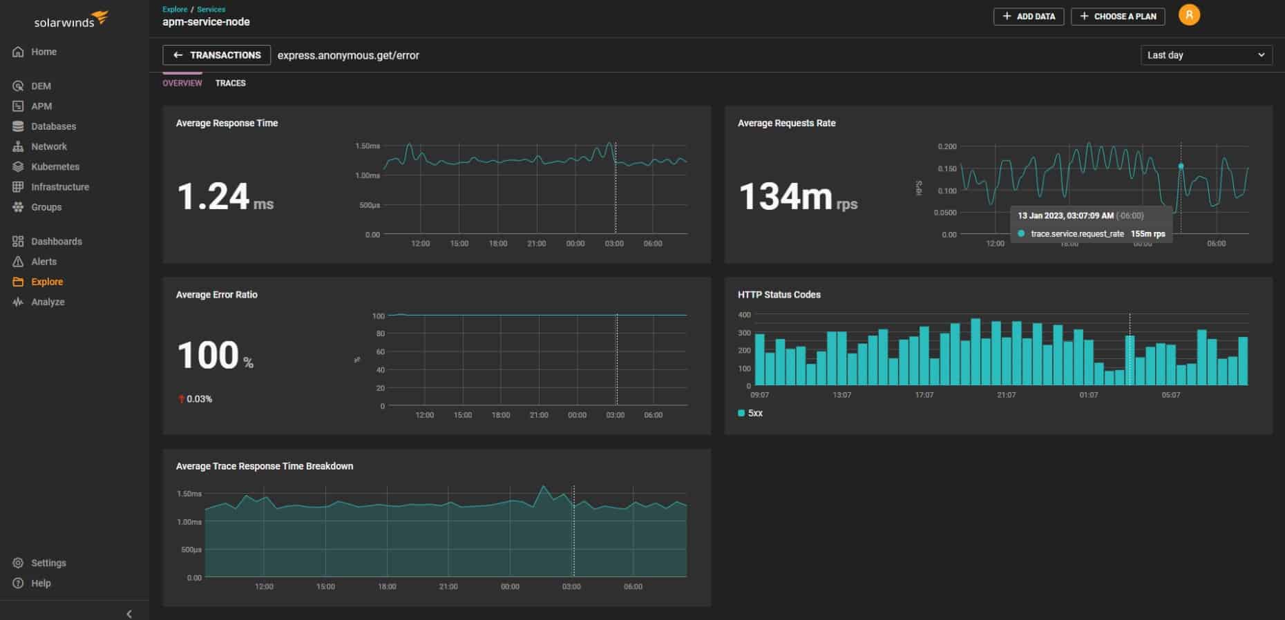Viewport: 1285px width, 620px height.
Task: Click the Analyze waveform icon
Action: (18, 302)
